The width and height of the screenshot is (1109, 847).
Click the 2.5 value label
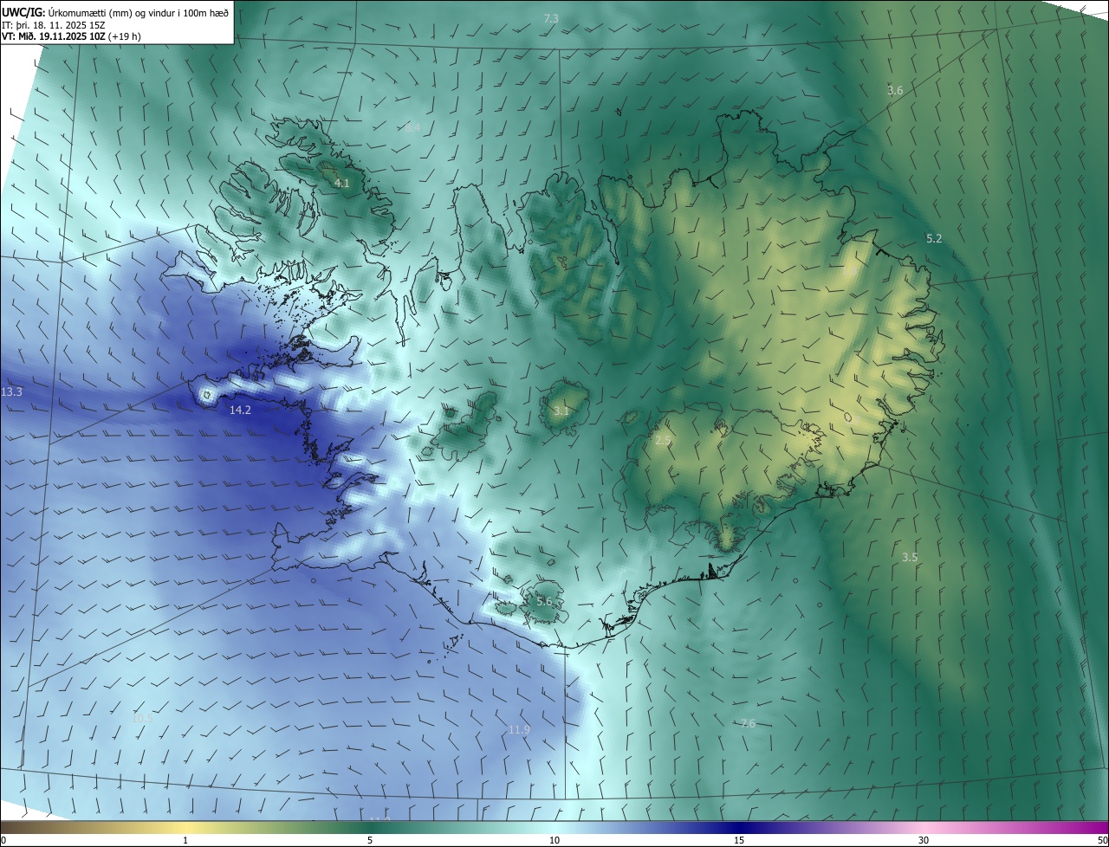tap(663, 440)
